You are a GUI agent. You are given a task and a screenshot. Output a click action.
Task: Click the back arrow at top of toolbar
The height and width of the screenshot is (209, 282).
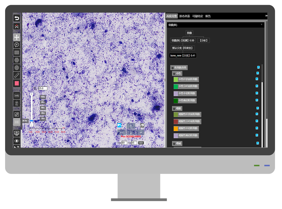[17, 18]
